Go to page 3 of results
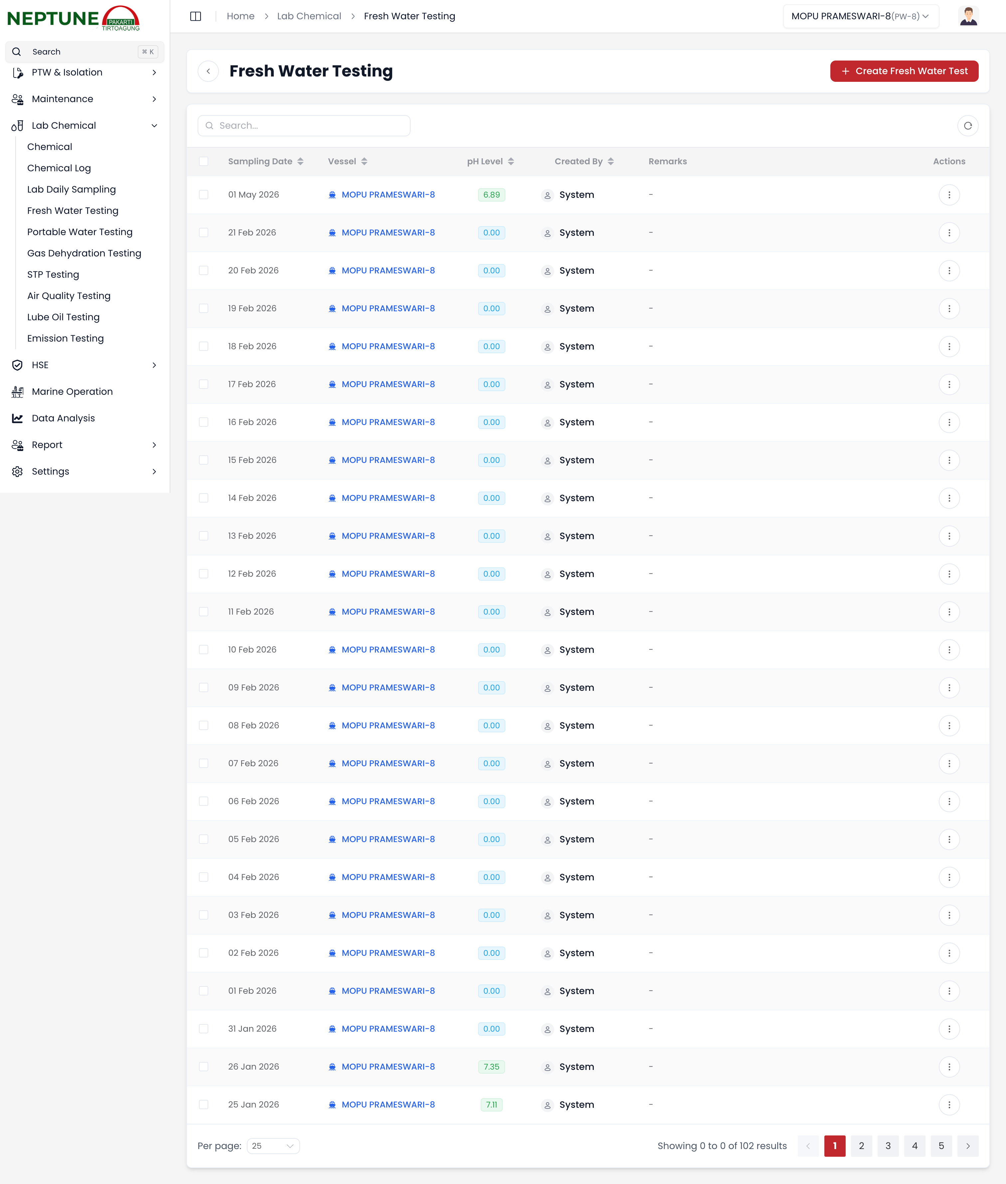This screenshot has width=1006, height=1184. (x=887, y=1146)
